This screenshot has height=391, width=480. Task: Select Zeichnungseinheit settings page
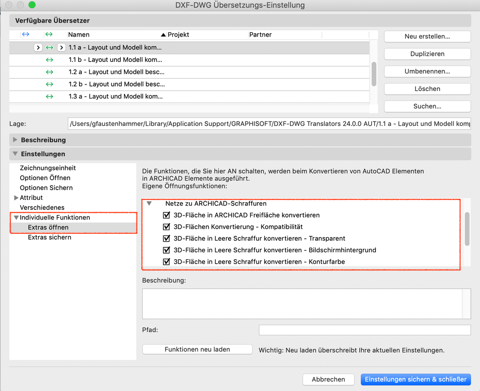click(x=48, y=168)
